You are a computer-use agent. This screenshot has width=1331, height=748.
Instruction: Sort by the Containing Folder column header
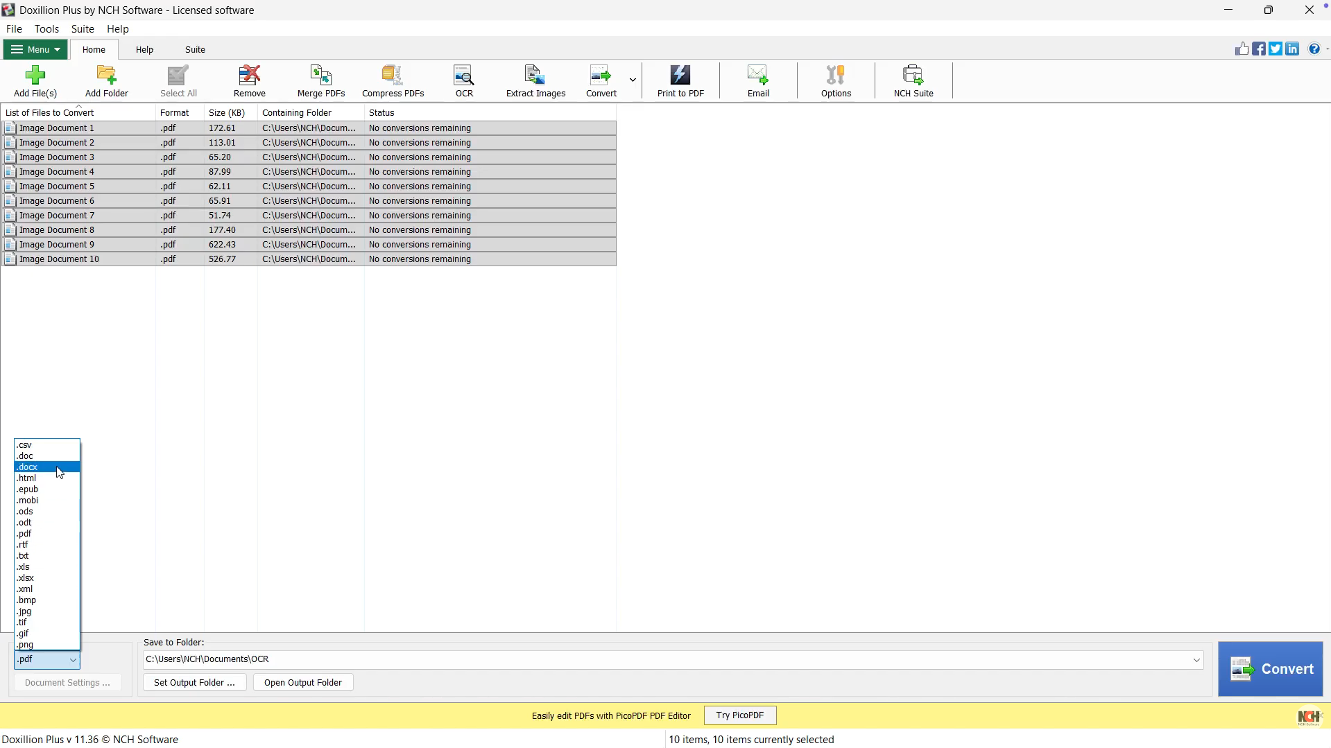click(311, 112)
